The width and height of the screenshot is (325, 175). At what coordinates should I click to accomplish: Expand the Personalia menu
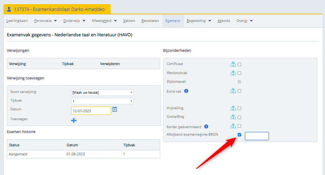[x=46, y=21]
